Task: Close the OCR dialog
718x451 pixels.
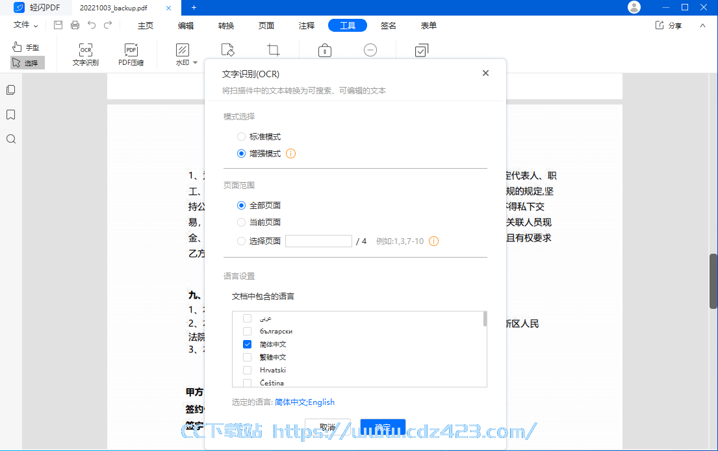Action: click(485, 73)
